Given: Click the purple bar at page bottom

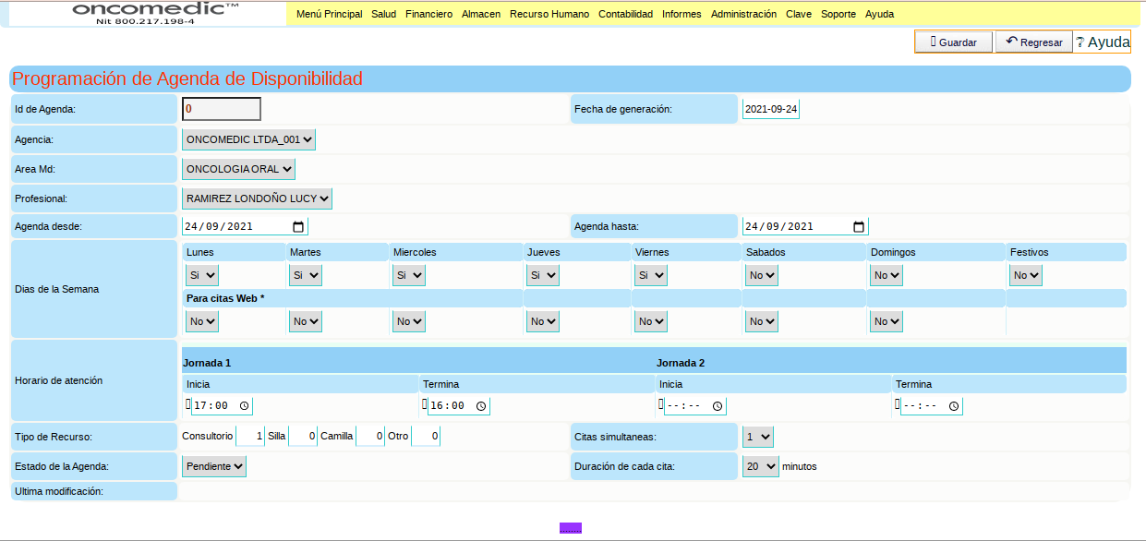Looking at the screenshot, I should pos(571,528).
